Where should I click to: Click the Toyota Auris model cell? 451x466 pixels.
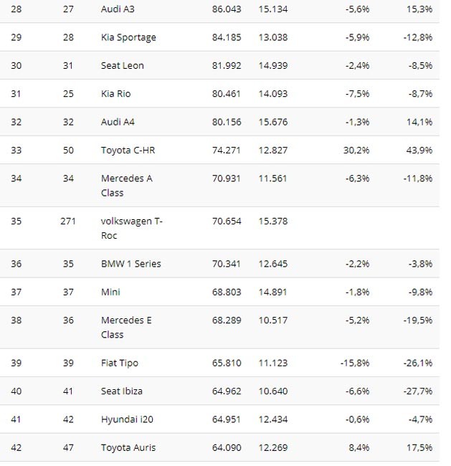coord(128,447)
